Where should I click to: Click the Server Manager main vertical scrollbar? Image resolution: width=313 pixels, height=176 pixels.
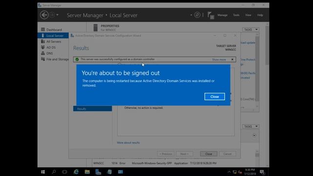pos(267,45)
